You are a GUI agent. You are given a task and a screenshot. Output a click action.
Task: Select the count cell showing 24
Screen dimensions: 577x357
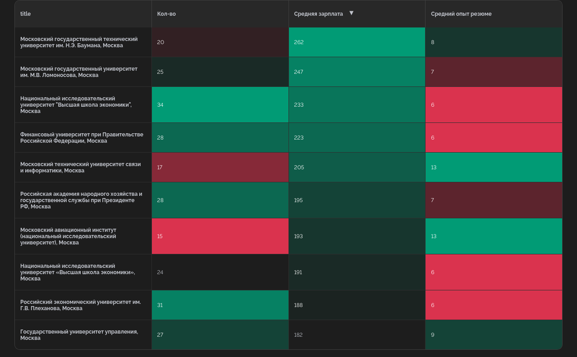(x=220, y=272)
